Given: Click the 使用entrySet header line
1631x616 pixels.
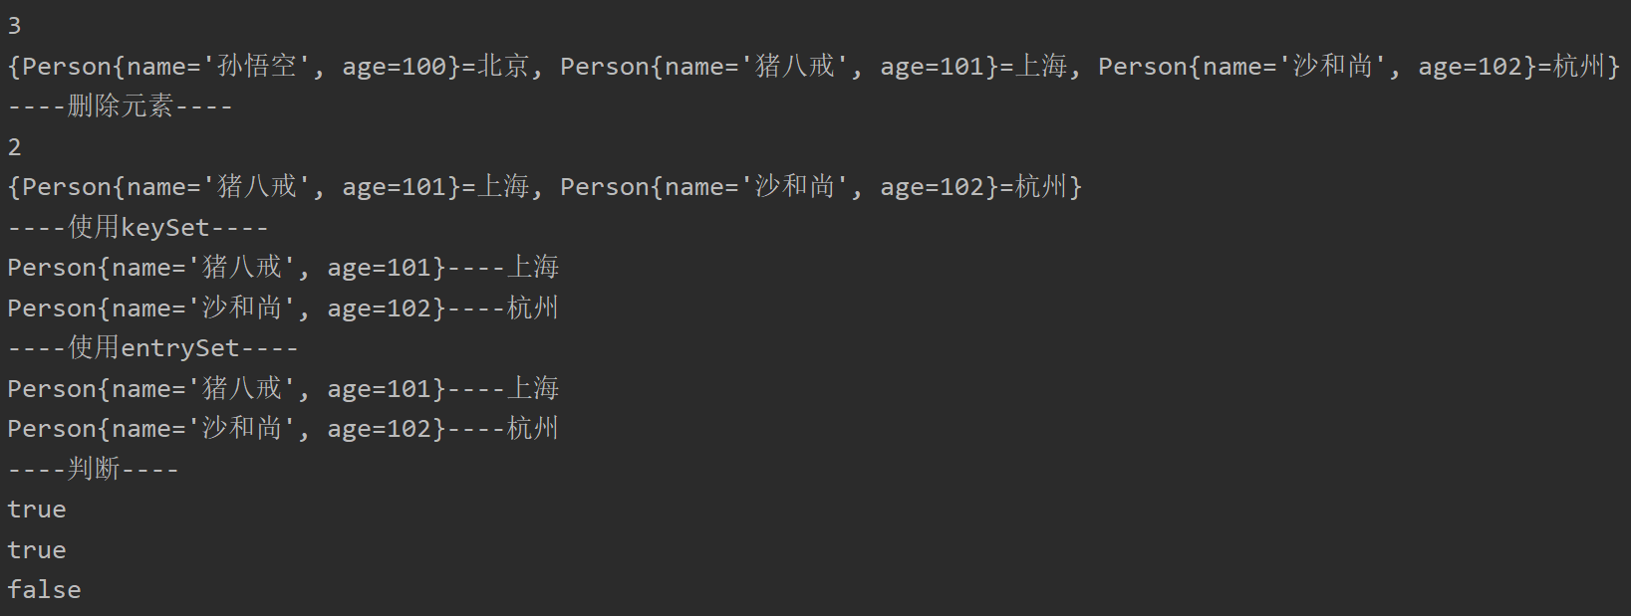Looking at the screenshot, I should [x=152, y=348].
